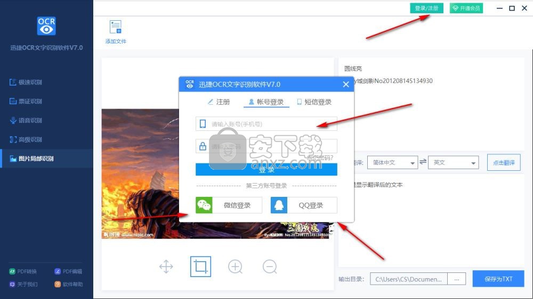Click the 高级识别 sidebar icon
533x299 pixels.
(13, 139)
